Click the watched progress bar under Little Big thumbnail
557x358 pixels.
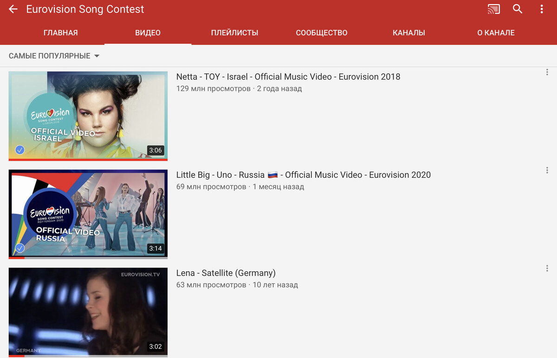point(88,258)
